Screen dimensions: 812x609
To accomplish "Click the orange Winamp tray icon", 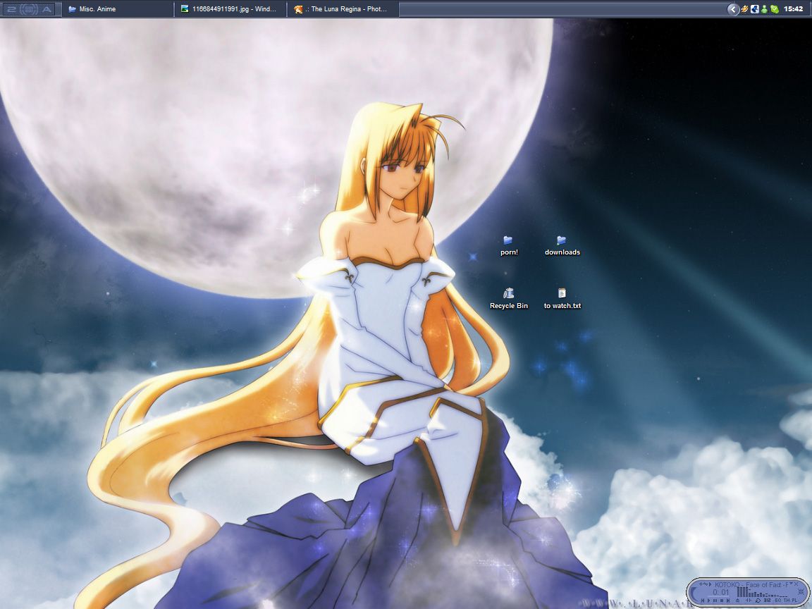I will click(744, 8).
